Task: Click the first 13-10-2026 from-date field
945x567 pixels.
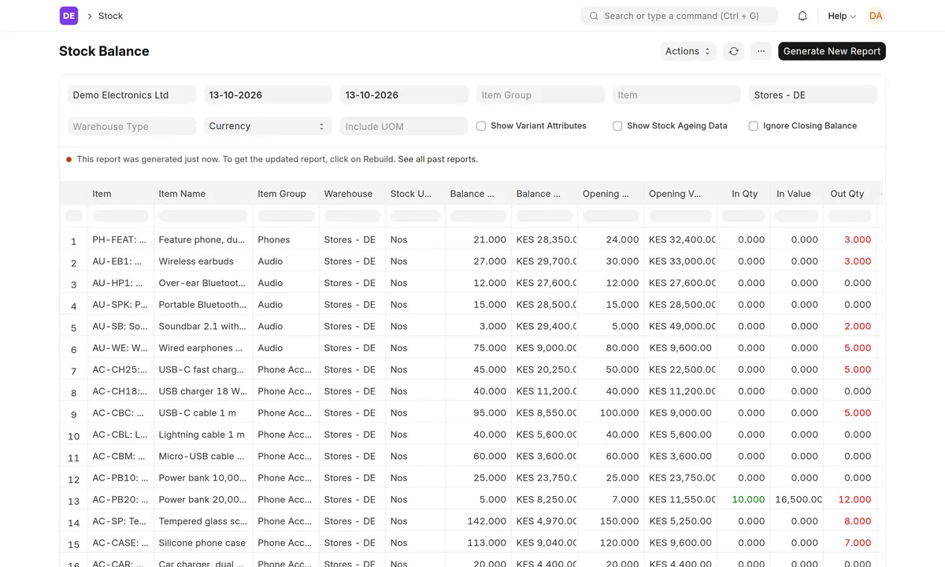Action: pos(268,94)
